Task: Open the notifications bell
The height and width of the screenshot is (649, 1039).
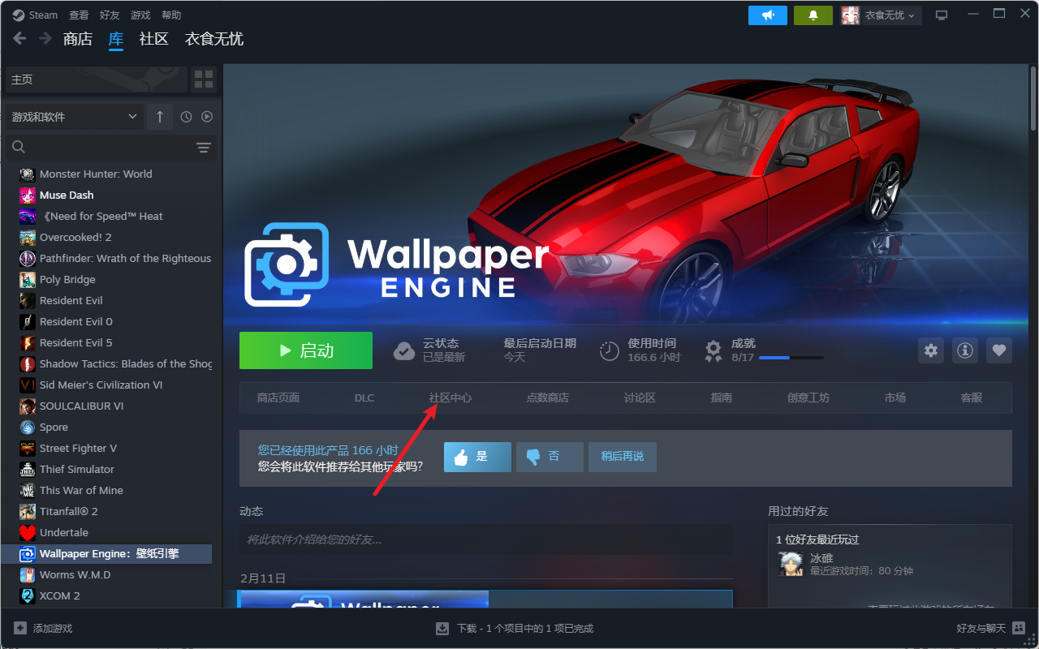Action: (x=813, y=15)
